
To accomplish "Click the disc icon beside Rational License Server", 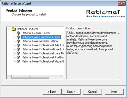I will coord(18,33).
